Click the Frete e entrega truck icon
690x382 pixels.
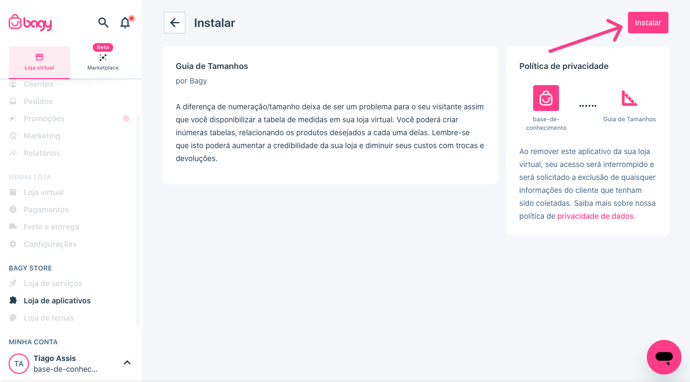pos(13,227)
